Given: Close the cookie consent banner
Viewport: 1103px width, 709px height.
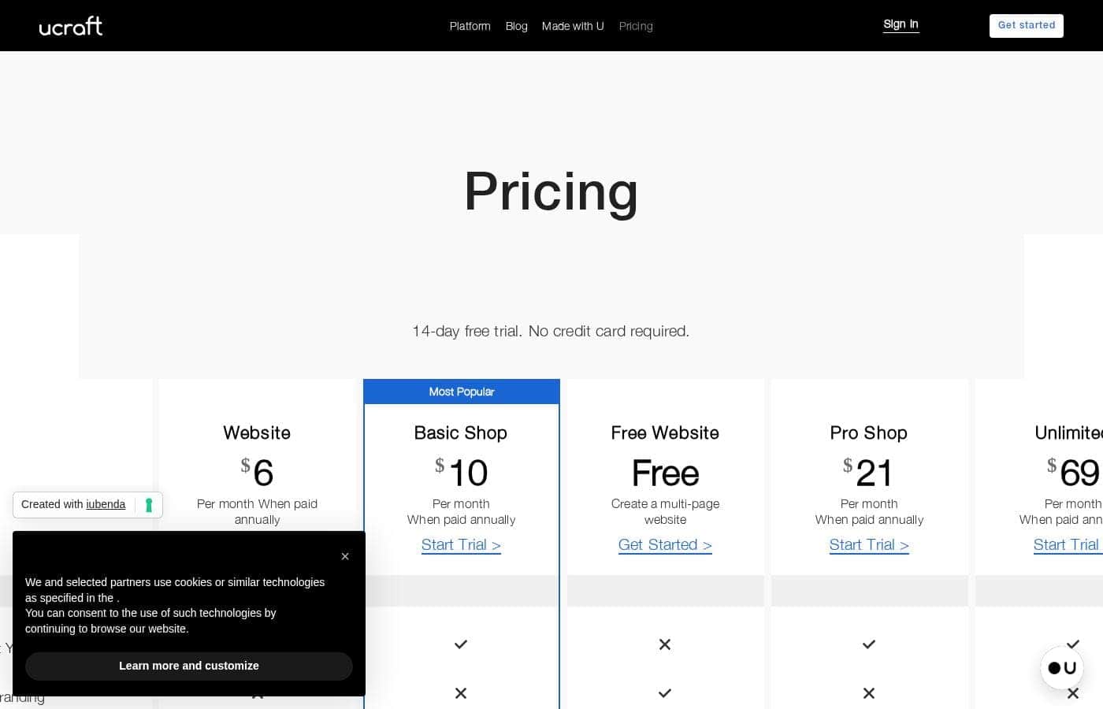Looking at the screenshot, I should pyautogui.click(x=345, y=556).
